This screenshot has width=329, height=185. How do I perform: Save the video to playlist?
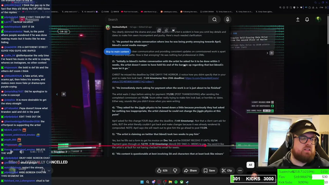click(x=209, y=171)
